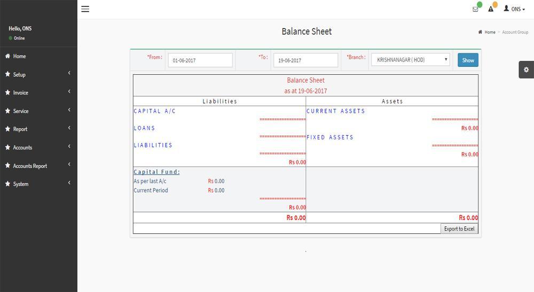Follow the Account Group breadcrumb link
The width and height of the screenshot is (534, 292).
[x=515, y=32]
